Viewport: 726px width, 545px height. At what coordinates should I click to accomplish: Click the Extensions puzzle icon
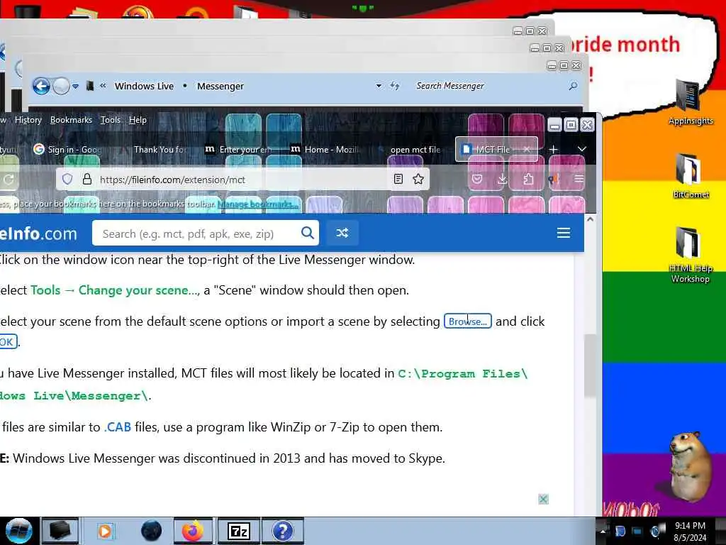click(528, 179)
